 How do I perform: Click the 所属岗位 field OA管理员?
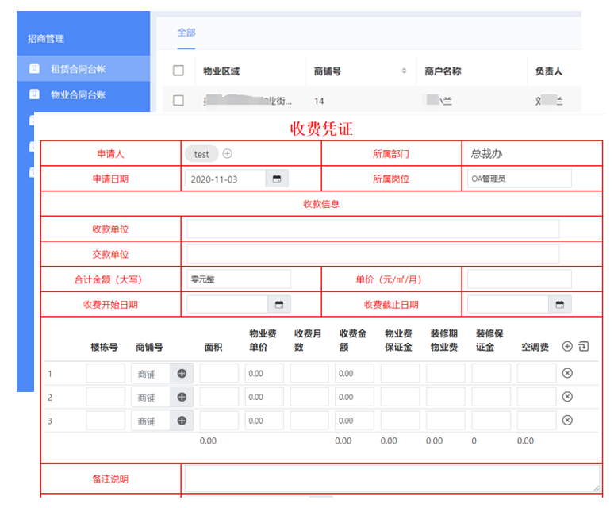tap(520, 179)
